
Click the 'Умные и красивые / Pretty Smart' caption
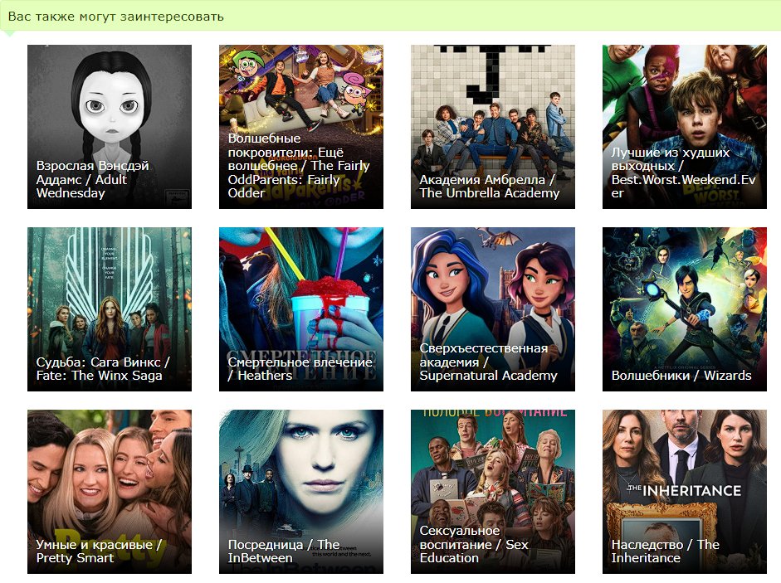click(99, 551)
